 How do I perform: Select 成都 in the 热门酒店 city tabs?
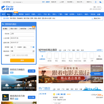pyautogui.click(x=67, y=89)
